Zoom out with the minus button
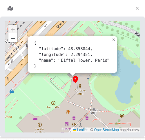 tap(13, 38)
